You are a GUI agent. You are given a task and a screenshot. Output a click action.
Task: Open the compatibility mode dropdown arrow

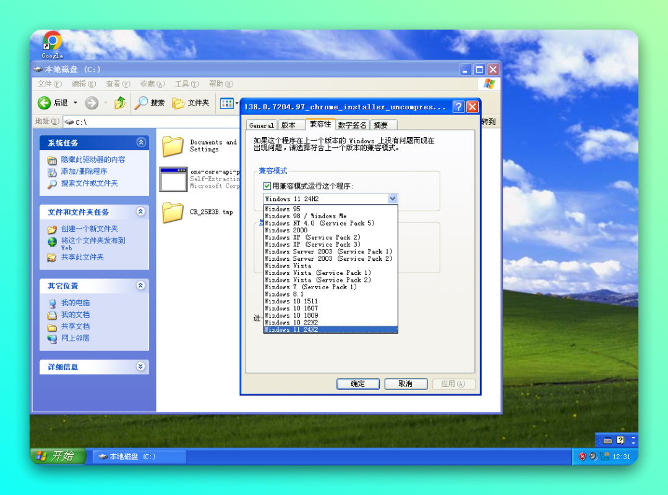(x=392, y=199)
